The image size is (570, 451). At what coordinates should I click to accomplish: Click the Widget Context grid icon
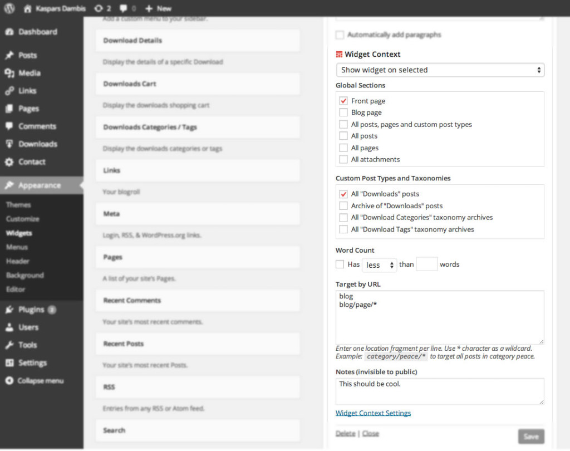coord(339,55)
